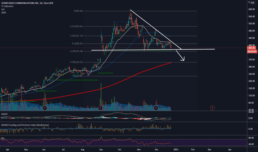The height and width of the screenshot is (152, 258).
Task: Click the RSI 40.00 scale label
Action: tap(251, 144)
